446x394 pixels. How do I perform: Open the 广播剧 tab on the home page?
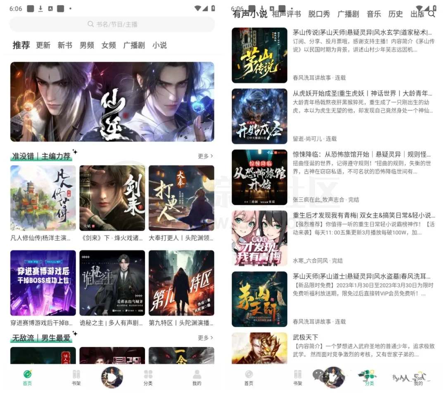tap(134, 45)
